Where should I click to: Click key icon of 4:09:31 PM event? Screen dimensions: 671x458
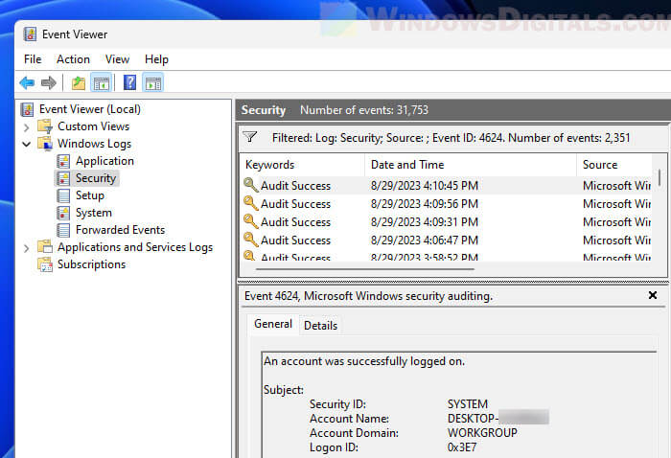[x=251, y=221]
